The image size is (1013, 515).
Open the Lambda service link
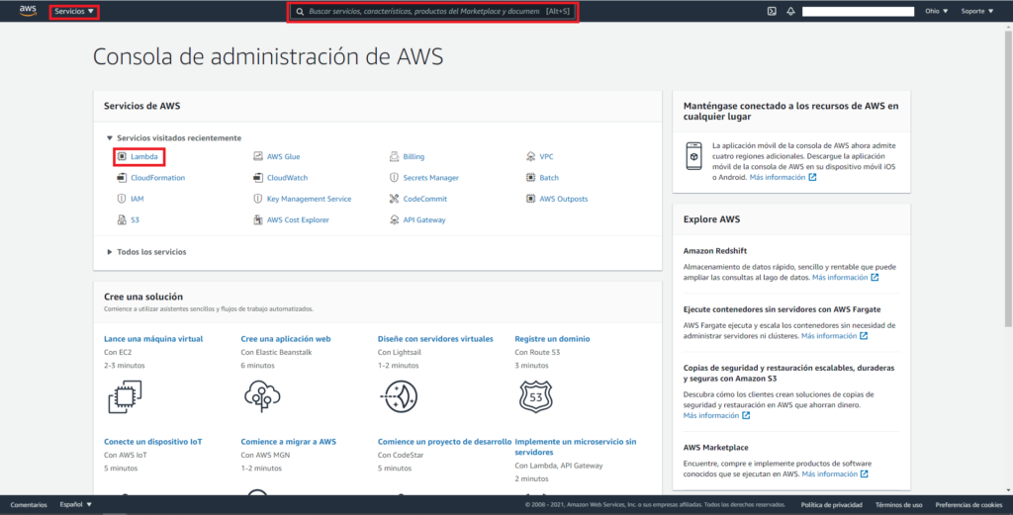(x=143, y=156)
